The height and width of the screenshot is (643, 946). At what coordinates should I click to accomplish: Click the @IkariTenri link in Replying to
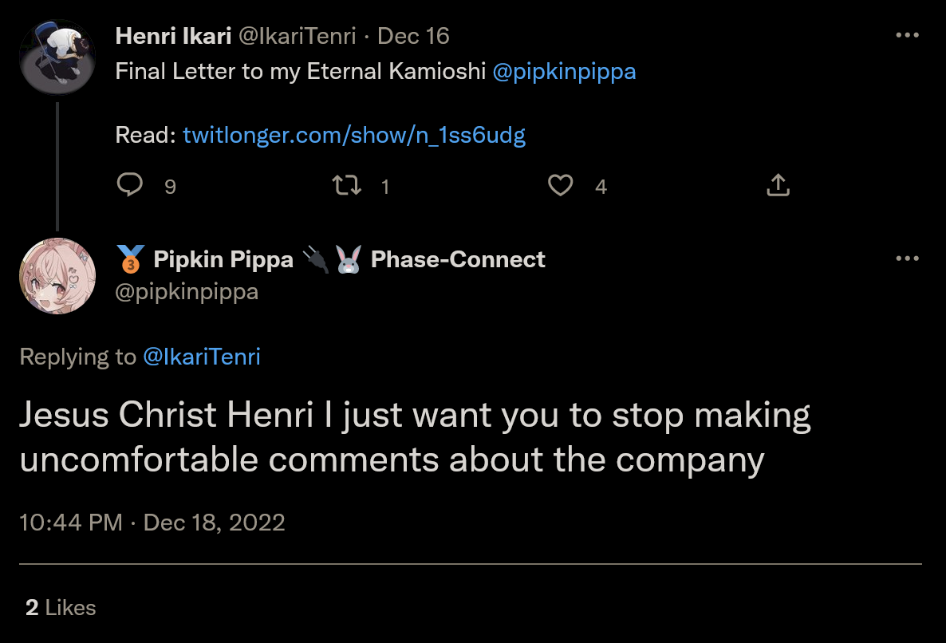(202, 357)
